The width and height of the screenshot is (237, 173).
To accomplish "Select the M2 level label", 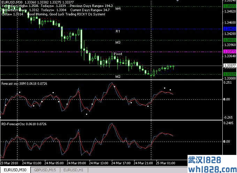I will pos(118,76).
